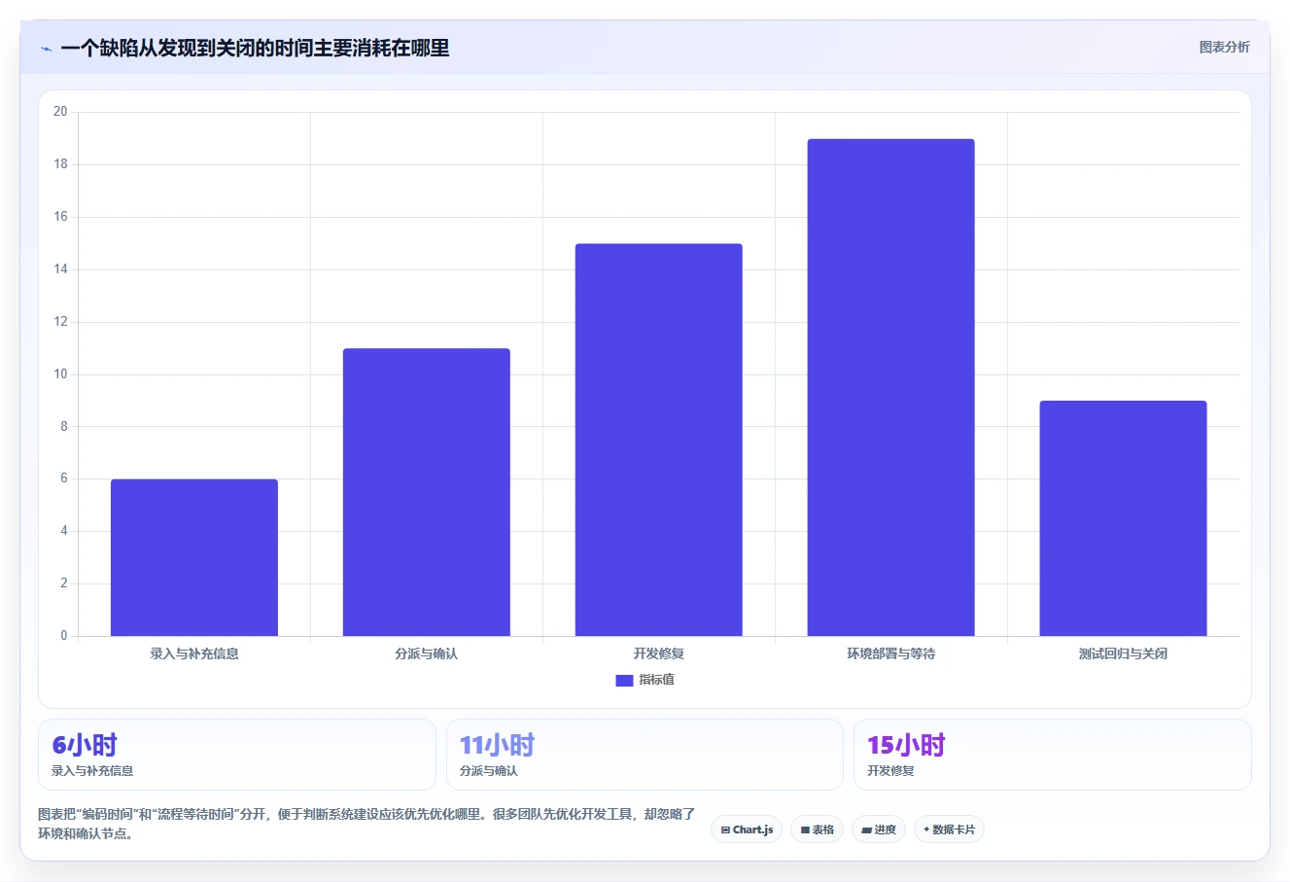The image size is (1290, 882).
Task: Click the description paragraph starting 图表把
Action: [366, 824]
